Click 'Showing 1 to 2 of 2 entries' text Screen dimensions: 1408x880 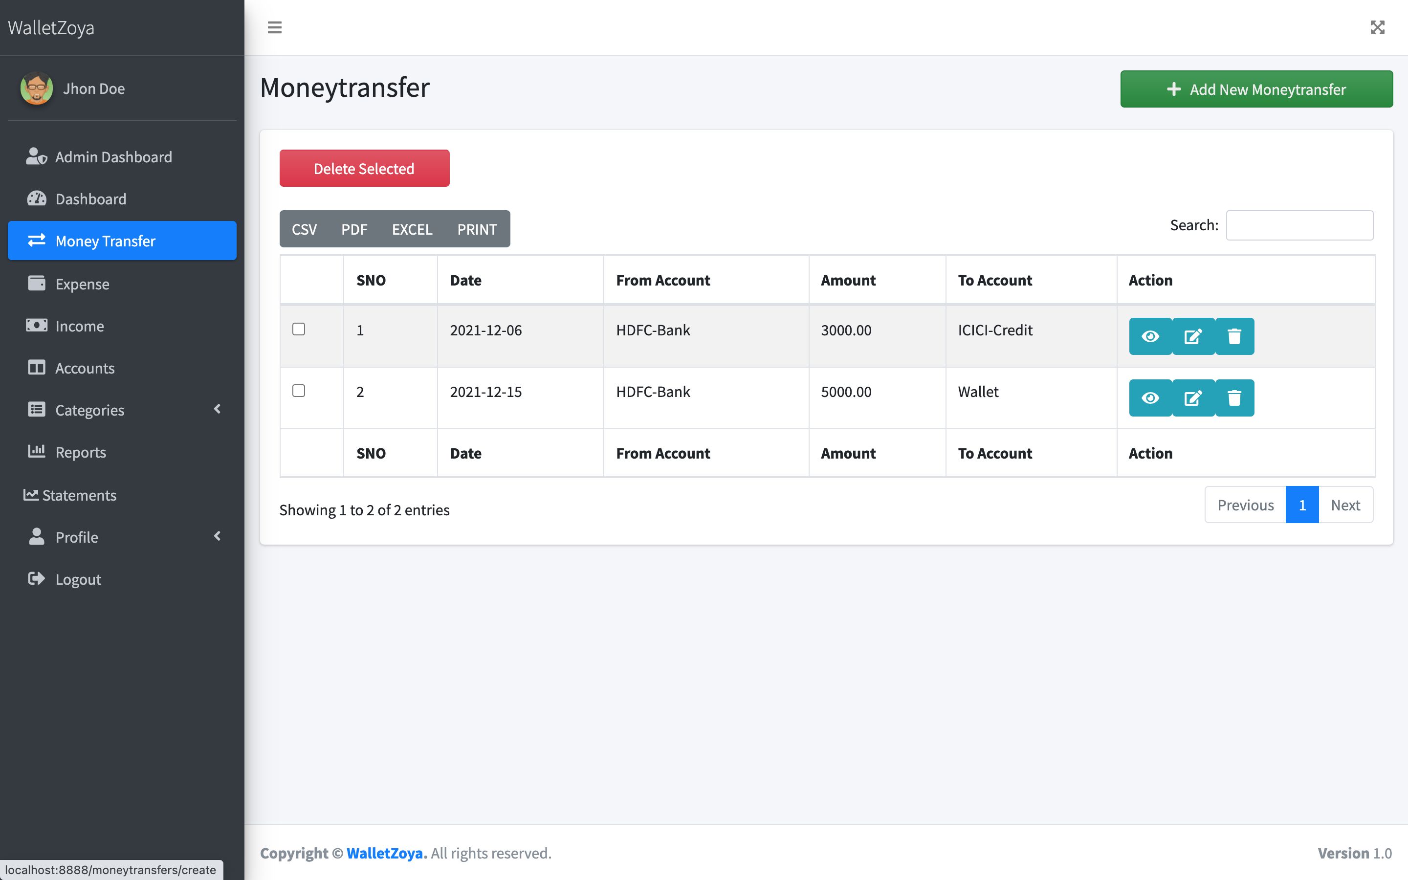pos(364,510)
